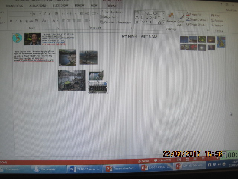Viewport: 238px width, 179px height.
Task: Toggle Text Shadow formatting
Action: pyautogui.click(x=26, y=21)
